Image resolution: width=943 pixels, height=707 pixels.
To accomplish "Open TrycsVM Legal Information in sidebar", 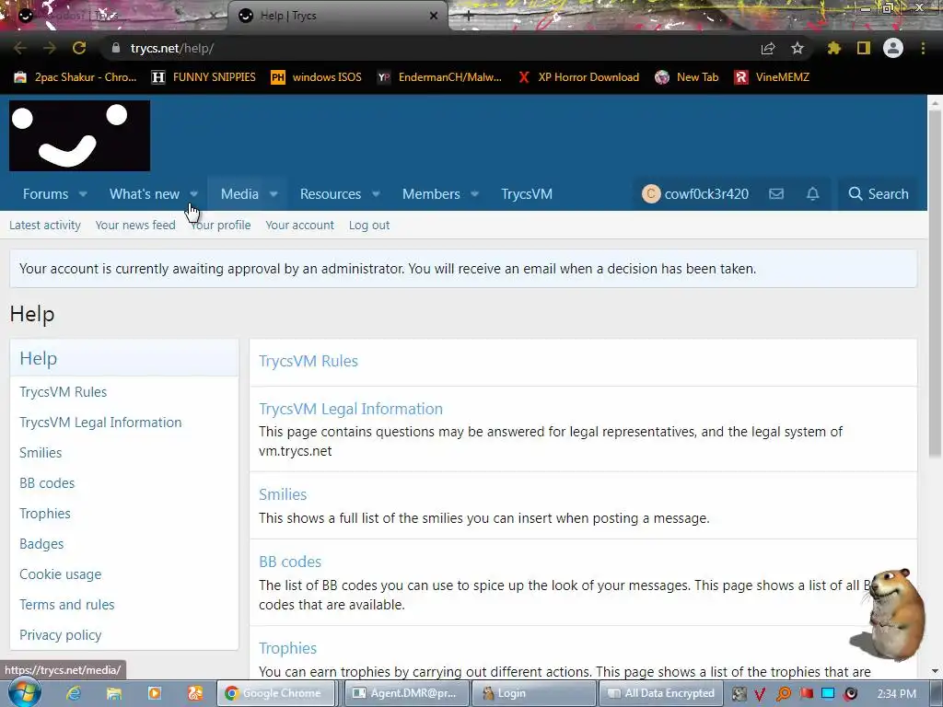I will pos(100,423).
